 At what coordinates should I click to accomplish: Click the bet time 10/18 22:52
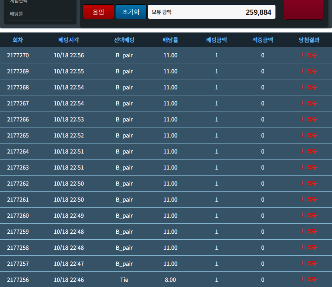click(x=69, y=135)
